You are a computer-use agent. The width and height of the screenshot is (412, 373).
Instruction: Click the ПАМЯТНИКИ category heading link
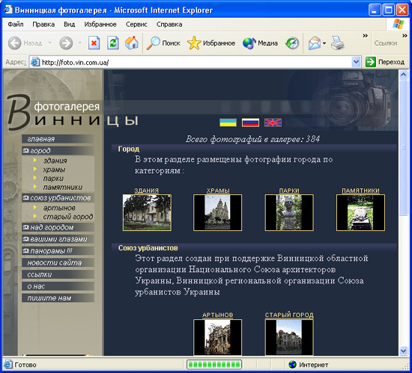[x=360, y=191]
